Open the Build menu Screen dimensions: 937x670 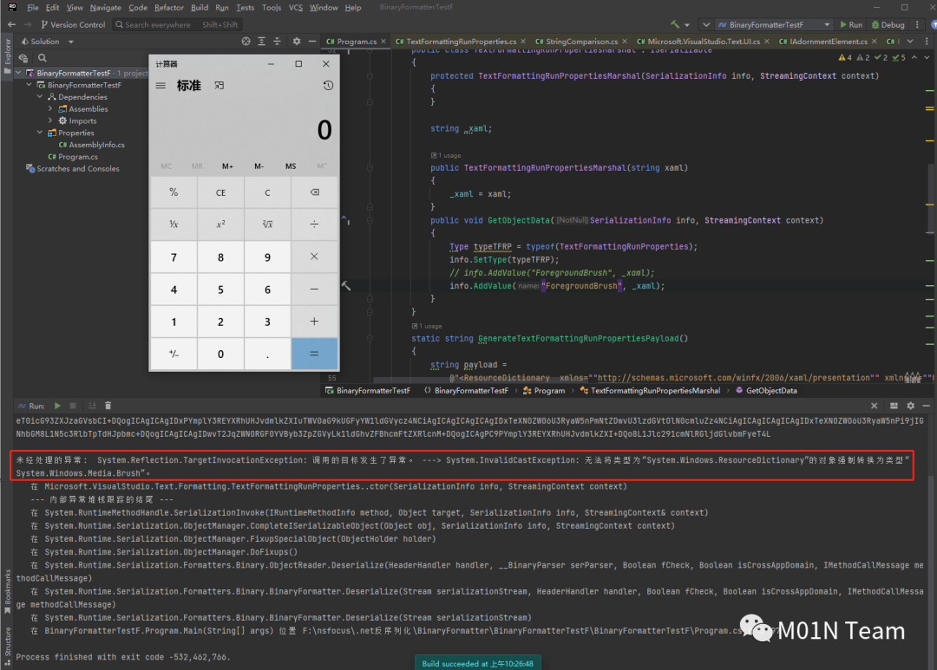coord(200,8)
